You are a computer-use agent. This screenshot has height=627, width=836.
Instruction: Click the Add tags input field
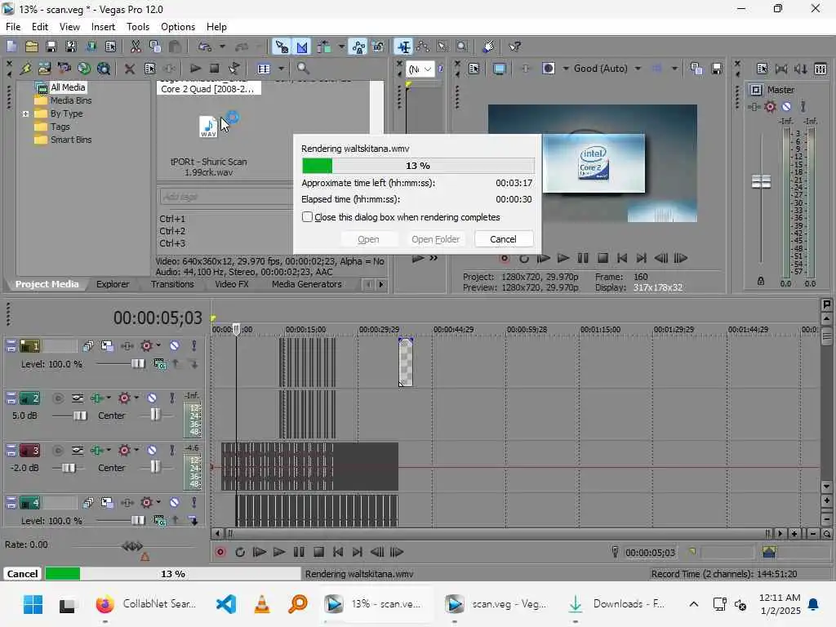225,197
